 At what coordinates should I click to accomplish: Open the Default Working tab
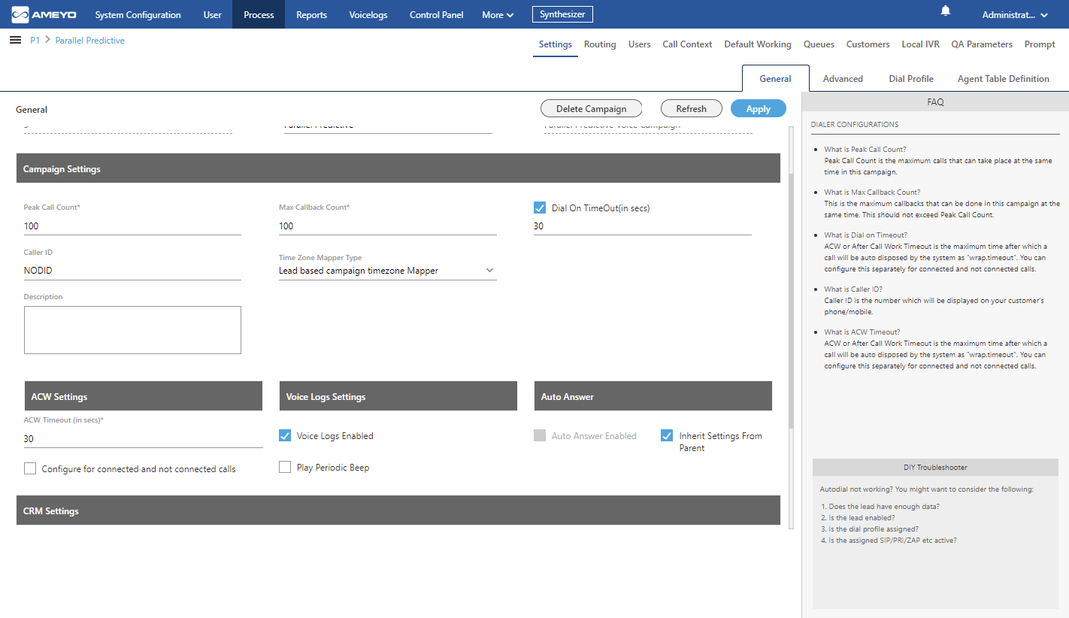(758, 44)
